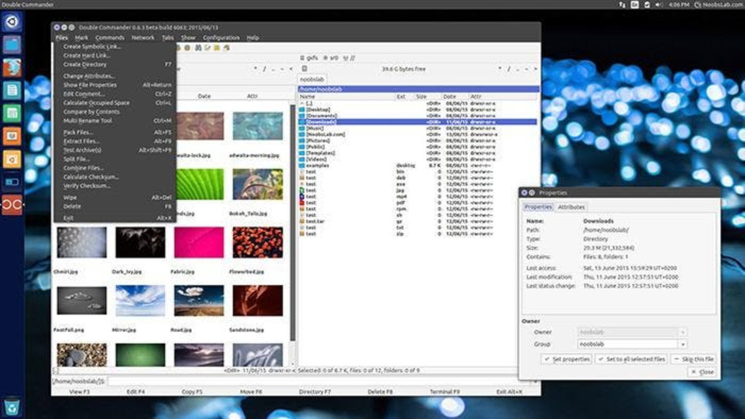745x419 pixels.
Task: Launch Files manager from the dock
Action: coord(12,45)
